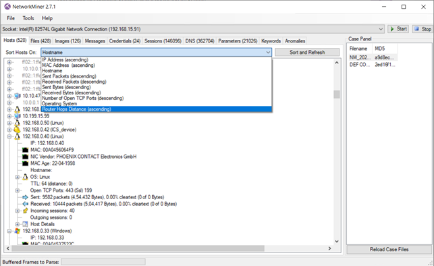Image resolution: width=434 pixels, height=266 pixels.
Task: Select the Hosts (528) tab
Action: [x=15, y=41]
